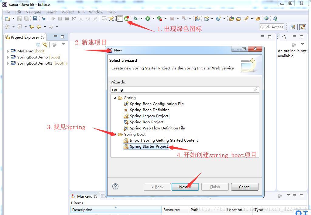Image resolution: width=311 pixels, height=215 pixels.
Task: Expand the SpringBootDemo project node
Action: [x=8, y=57]
